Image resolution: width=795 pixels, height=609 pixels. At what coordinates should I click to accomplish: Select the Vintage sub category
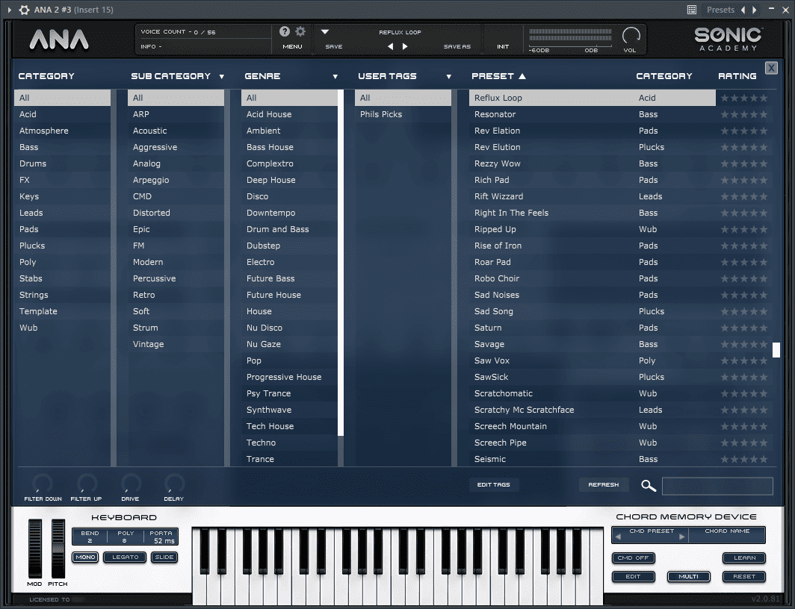click(176, 344)
